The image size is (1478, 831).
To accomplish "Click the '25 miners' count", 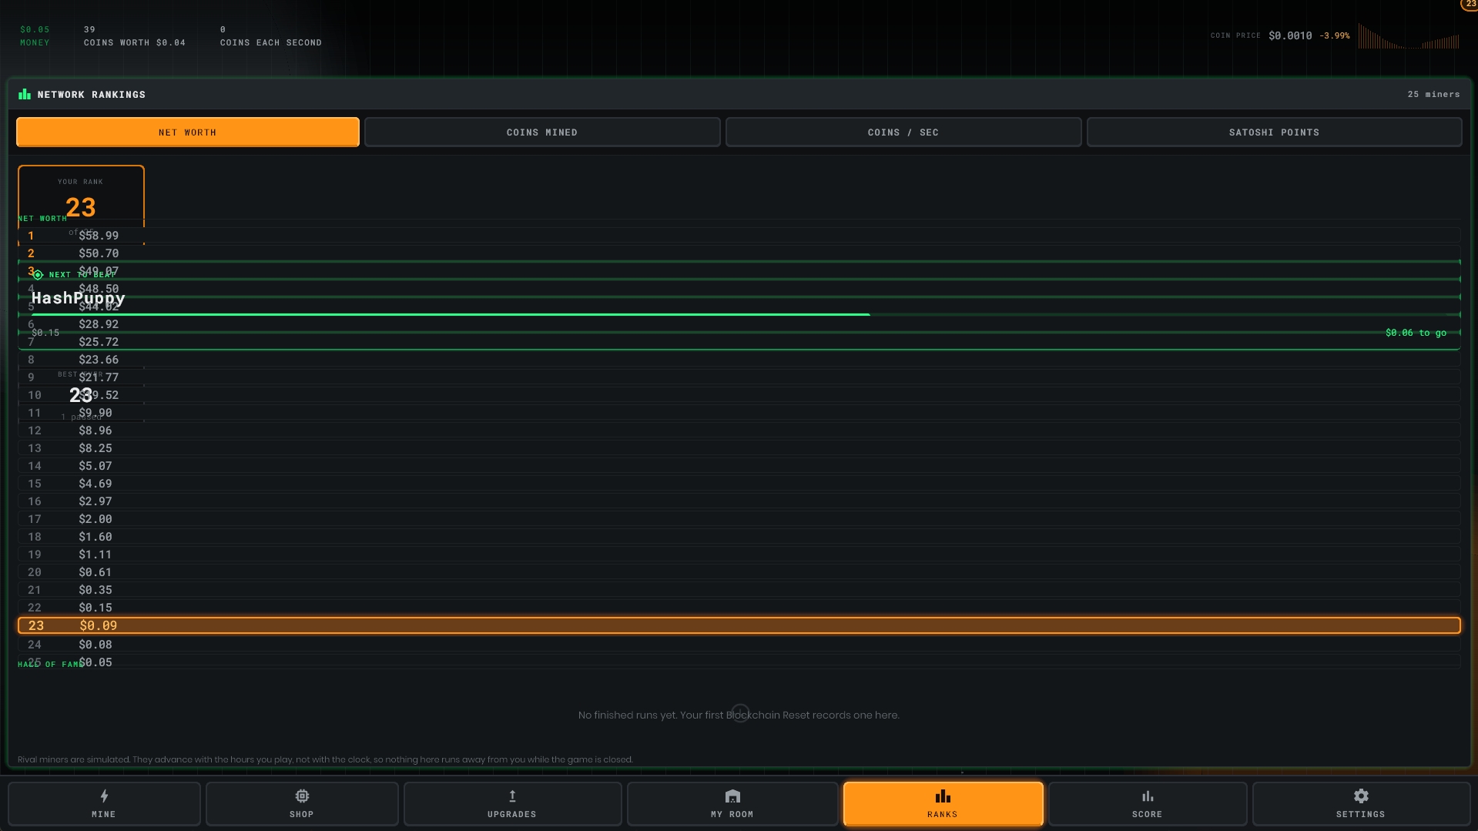I will click(x=1433, y=94).
